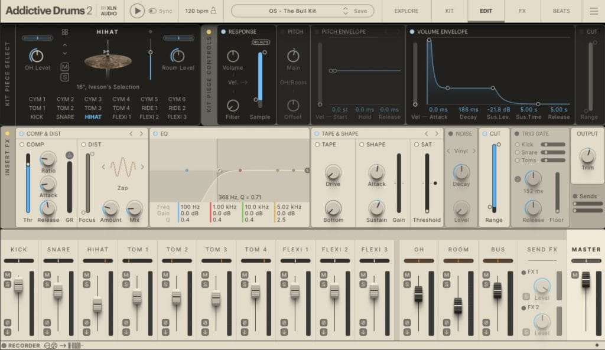Open the preset selector OS - The Bull Kit
605x350 pixels.
pos(292,11)
